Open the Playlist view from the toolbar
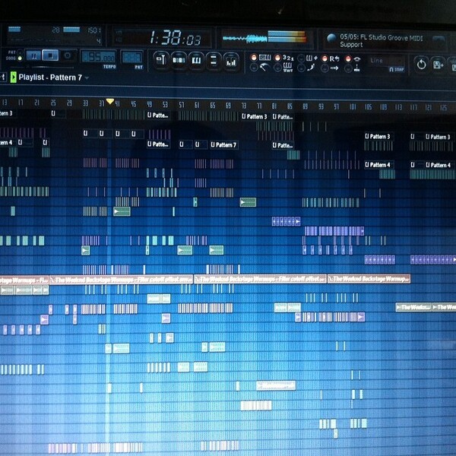This screenshot has width=456, height=456. (x=160, y=61)
